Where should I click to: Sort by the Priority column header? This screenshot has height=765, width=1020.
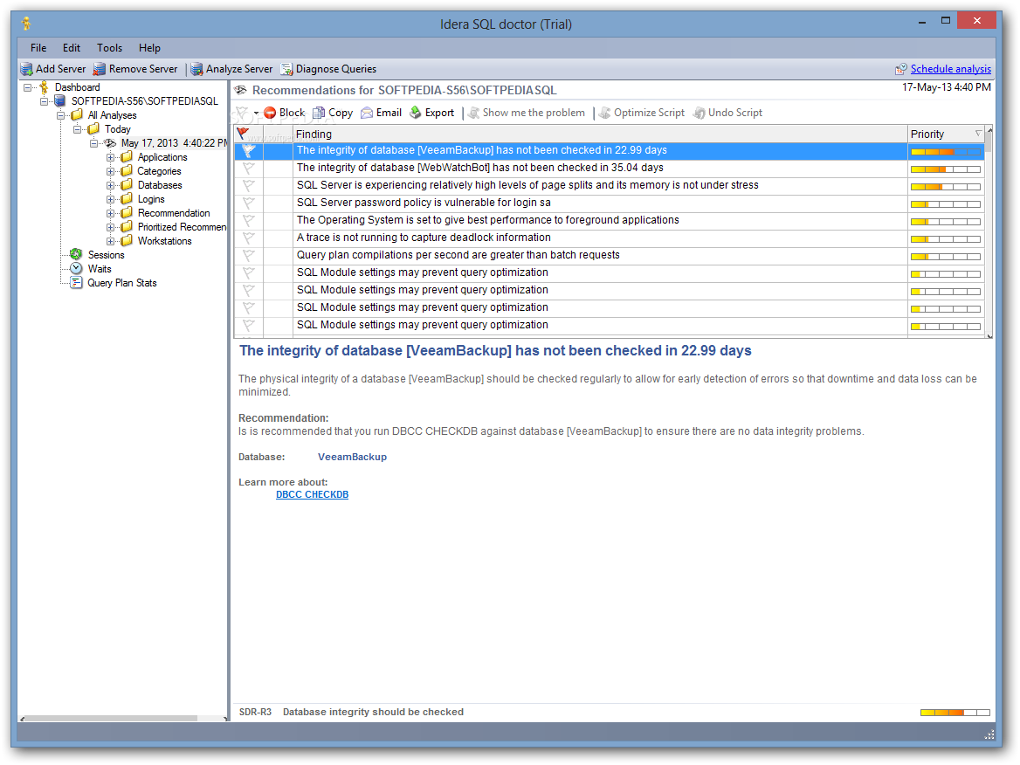pyautogui.click(x=945, y=134)
